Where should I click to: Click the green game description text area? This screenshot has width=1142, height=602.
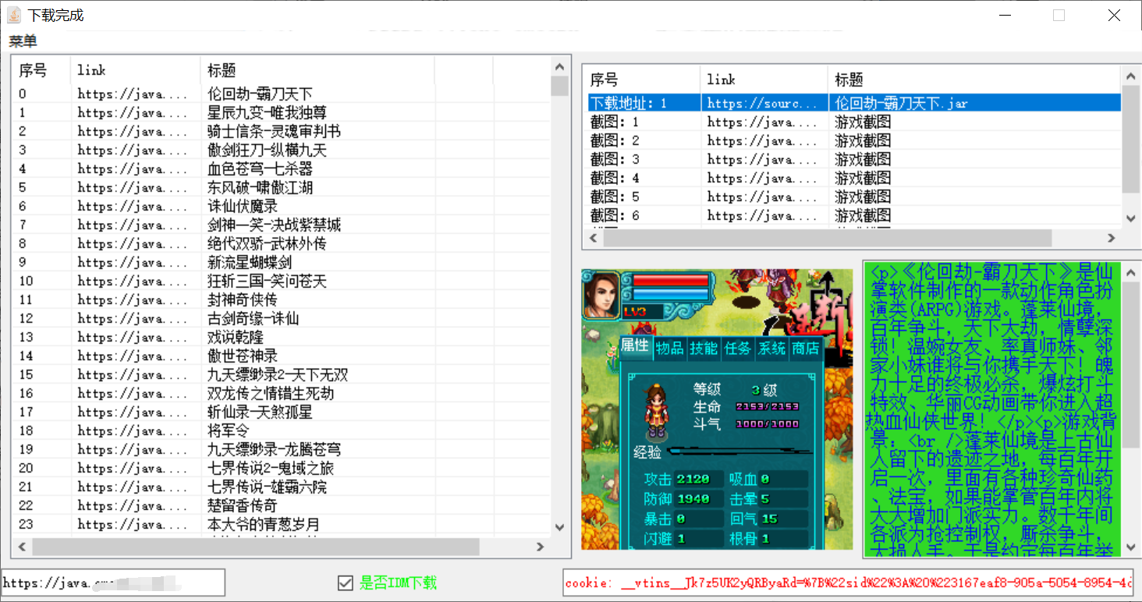992,409
